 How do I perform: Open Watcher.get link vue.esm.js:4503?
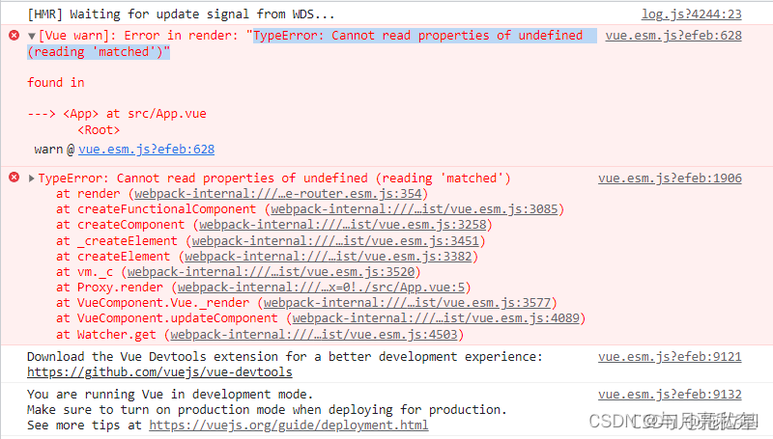coord(314,335)
